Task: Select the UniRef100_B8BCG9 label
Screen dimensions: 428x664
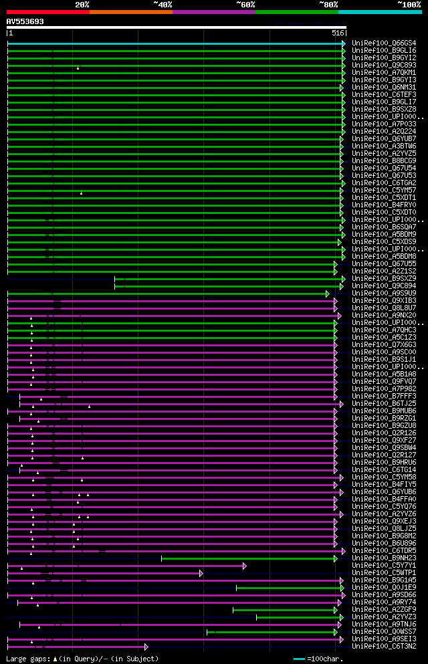Action: [384, 161]
